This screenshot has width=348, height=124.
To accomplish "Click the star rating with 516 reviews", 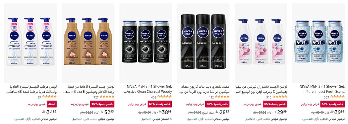I will pyautogui.click(x=280, y=97).
